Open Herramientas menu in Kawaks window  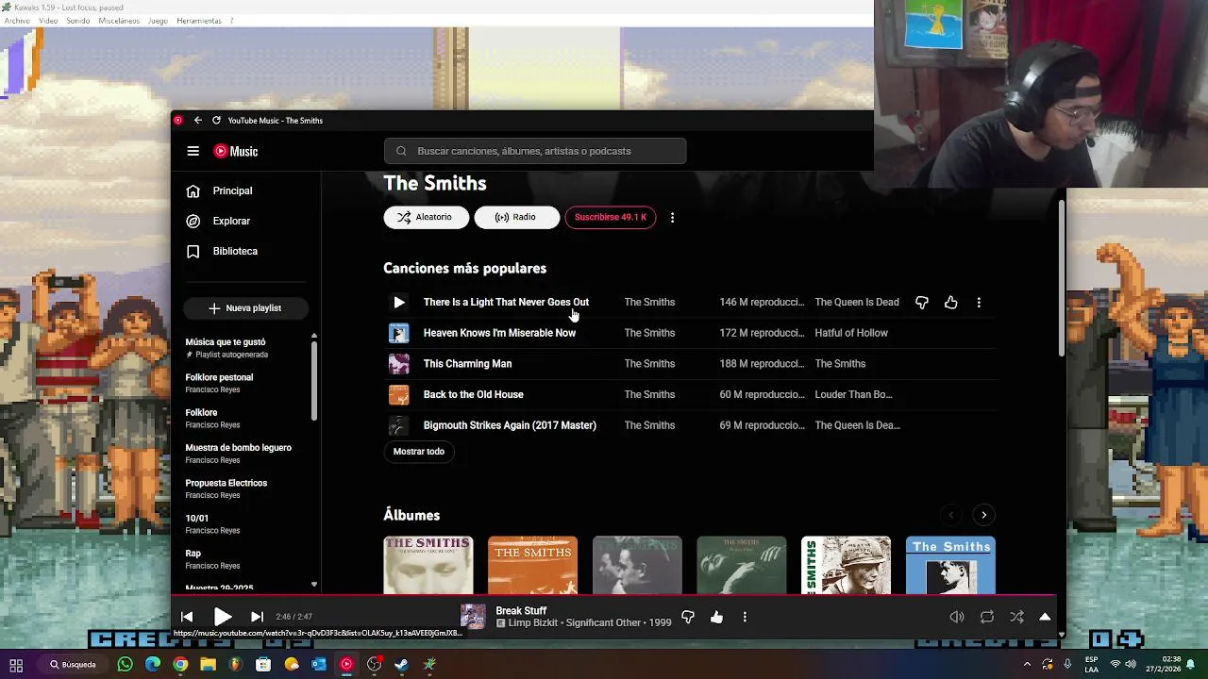[198, 21]
